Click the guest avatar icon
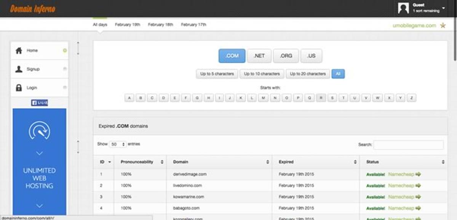Viewport: 457px width, 220px height. (403, 8)
